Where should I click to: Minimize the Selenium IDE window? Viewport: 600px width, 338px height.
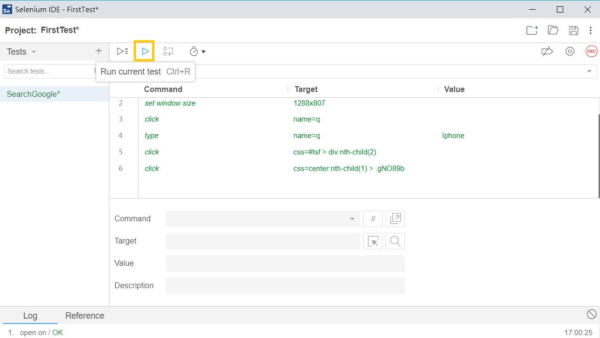533,9
